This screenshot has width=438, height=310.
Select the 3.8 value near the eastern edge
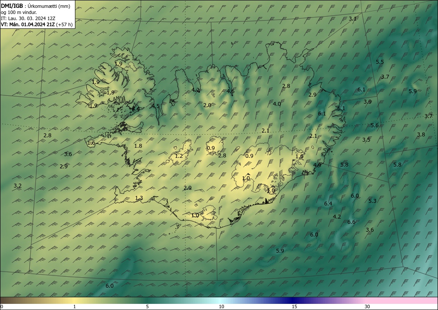(x=421, y=134)
